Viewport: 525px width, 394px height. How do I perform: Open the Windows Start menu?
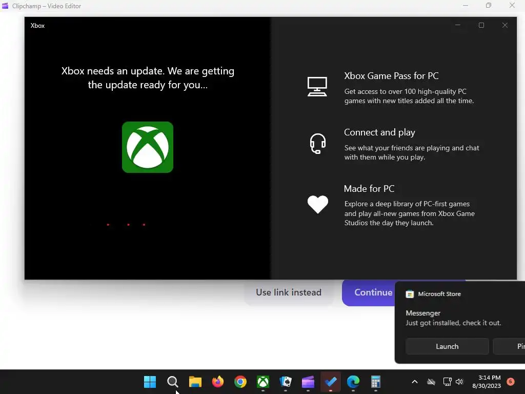click(150, 382)
